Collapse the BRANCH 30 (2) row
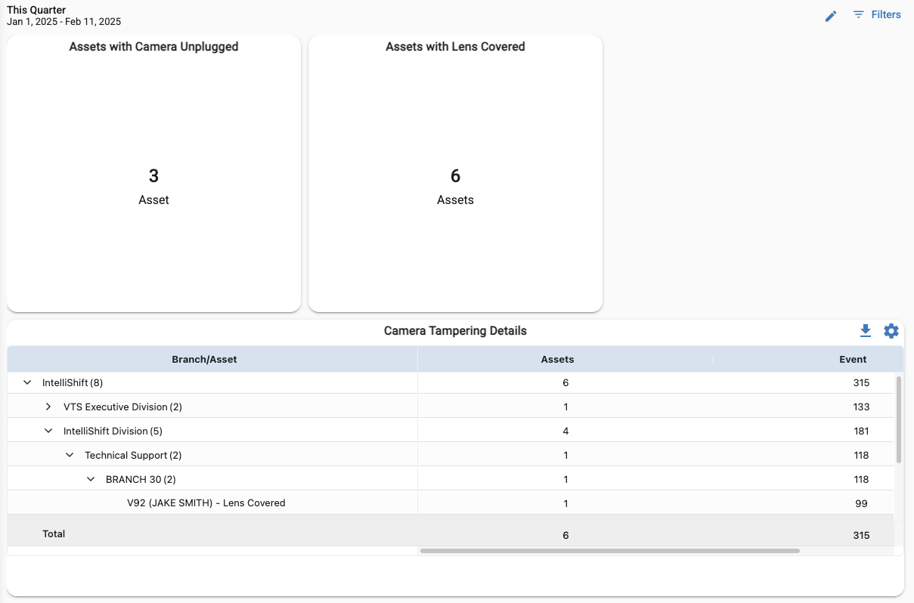This screenshot has width=914, height=603. [91, 480]
